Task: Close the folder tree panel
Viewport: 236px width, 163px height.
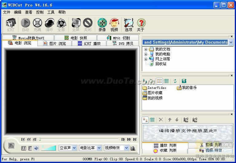Action: point(232,37)
